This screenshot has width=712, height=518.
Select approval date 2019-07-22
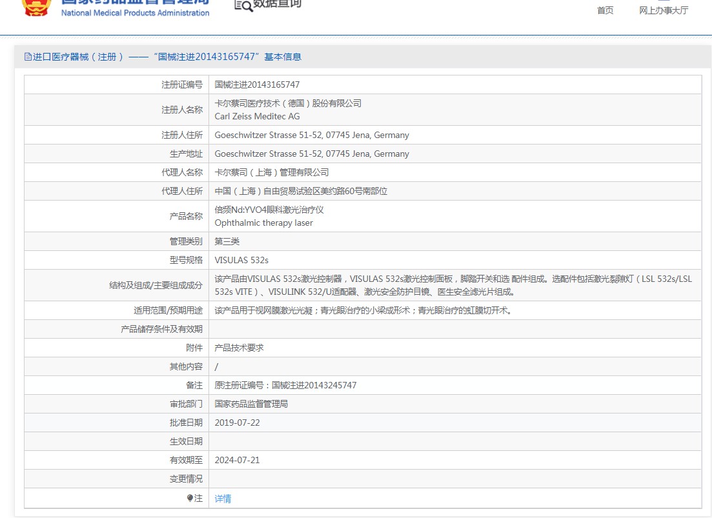pos(237,423)
